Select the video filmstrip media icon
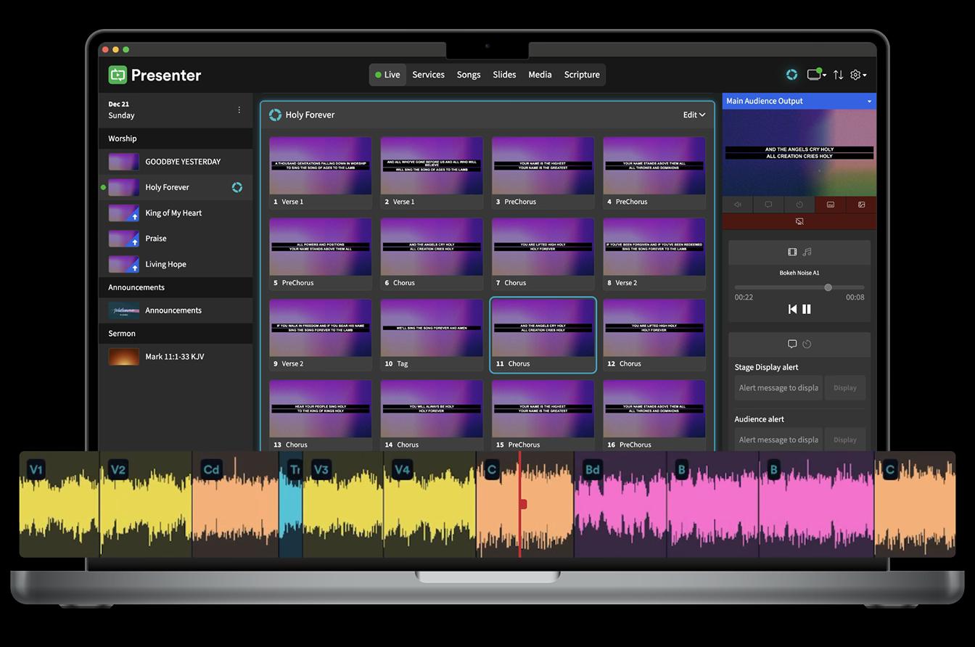The height and width of the screenshot is (647, 975). pyautogui.click(x=792, y=252)
